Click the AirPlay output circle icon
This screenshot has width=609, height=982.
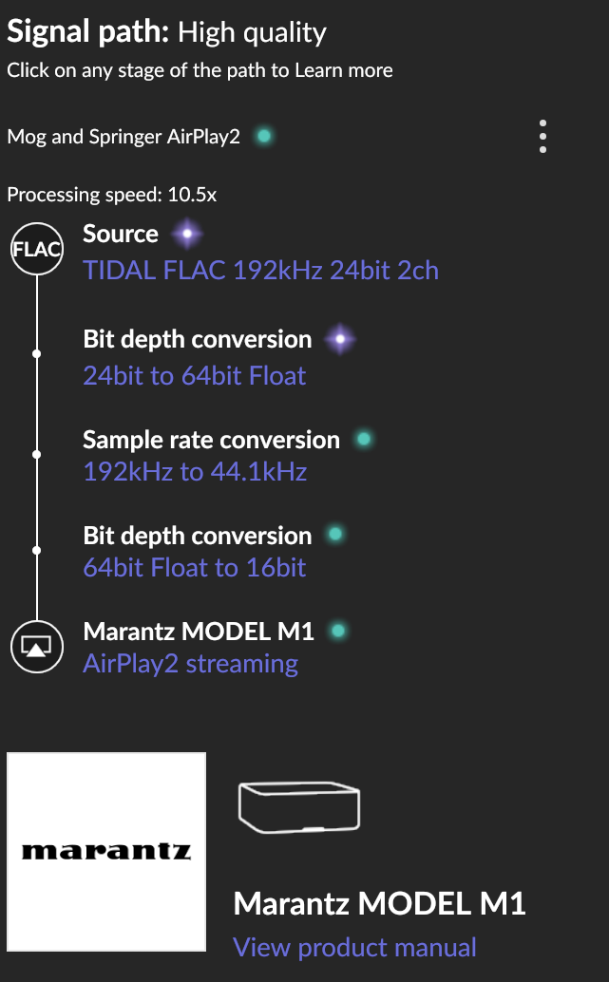click(x=37, y=647)
